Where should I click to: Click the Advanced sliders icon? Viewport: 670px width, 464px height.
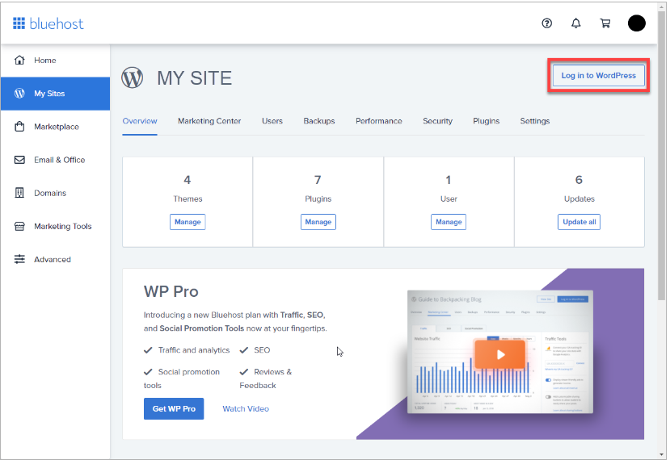pyautogui.click(x=19, y=259)
